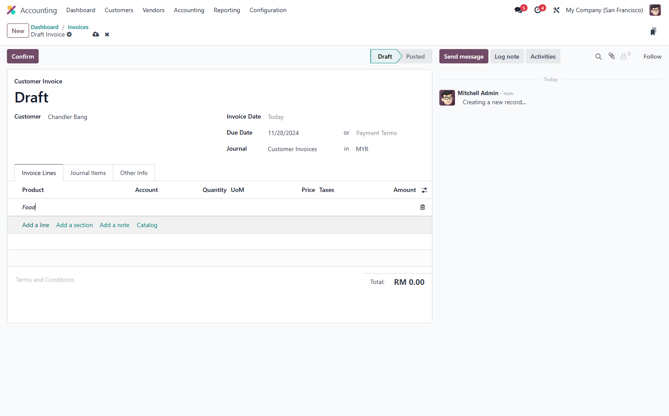Screen dimensions: 669x416
Task: Open the product Catalog
Action: [147, 225]
